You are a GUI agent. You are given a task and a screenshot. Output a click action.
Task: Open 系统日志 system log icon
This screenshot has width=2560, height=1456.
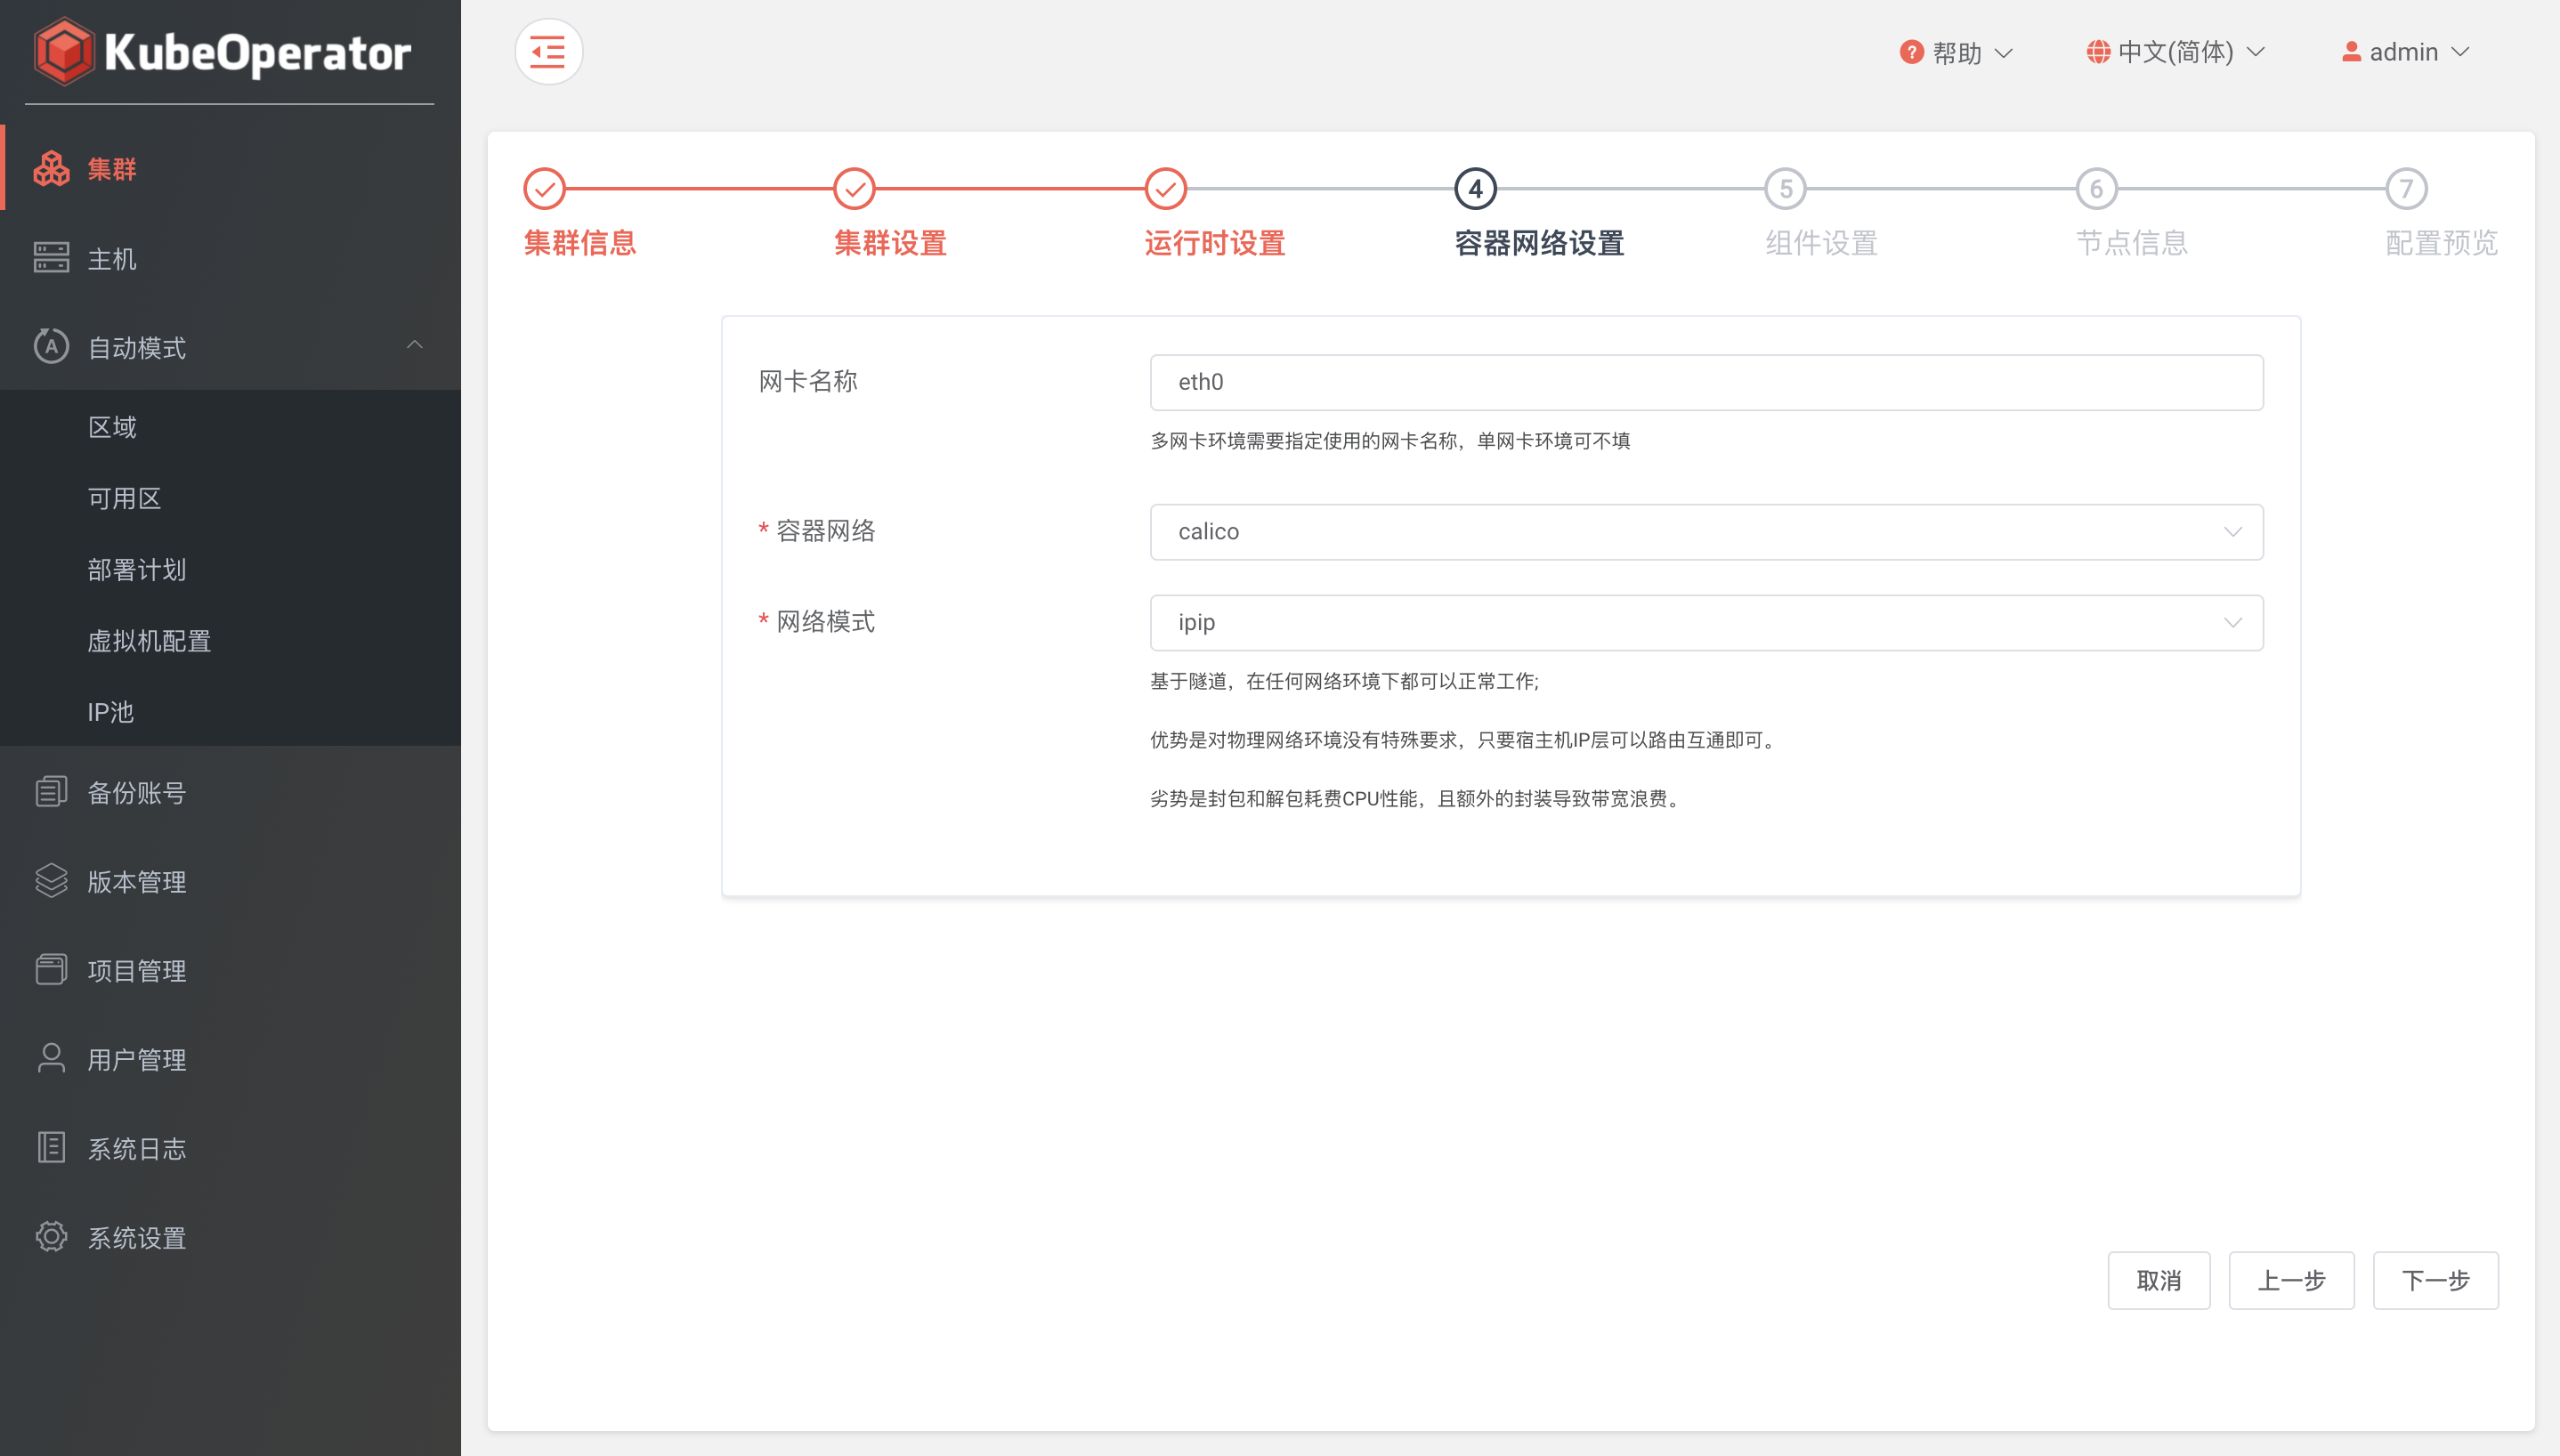(51, 1148)
